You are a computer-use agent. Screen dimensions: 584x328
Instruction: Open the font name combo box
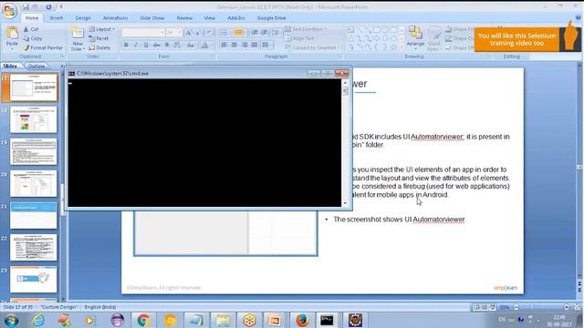click(143, 33)
